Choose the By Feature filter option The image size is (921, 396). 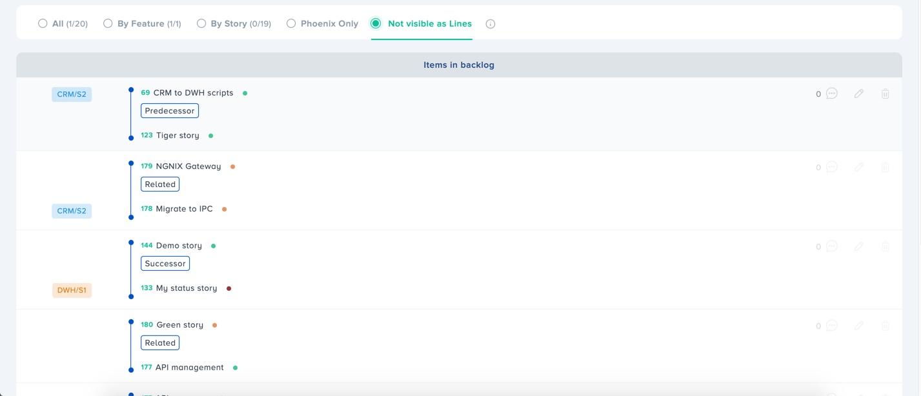(108, 23)
